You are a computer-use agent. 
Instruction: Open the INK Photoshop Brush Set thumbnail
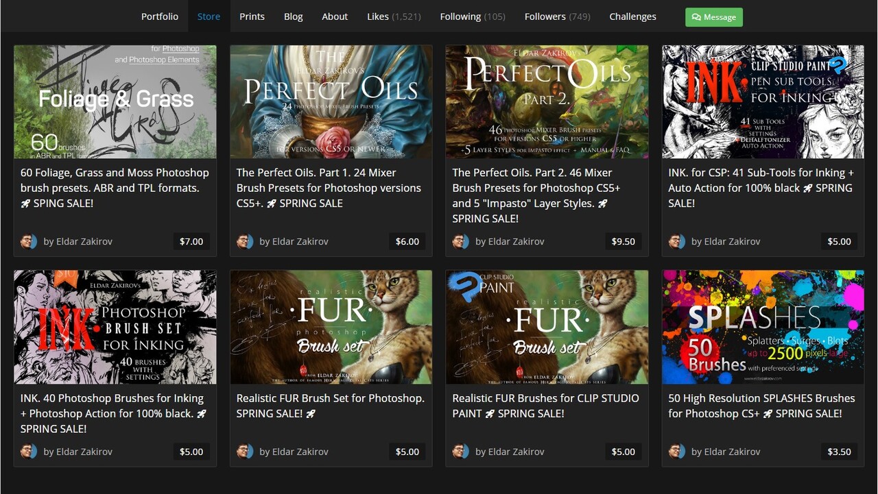115,327
